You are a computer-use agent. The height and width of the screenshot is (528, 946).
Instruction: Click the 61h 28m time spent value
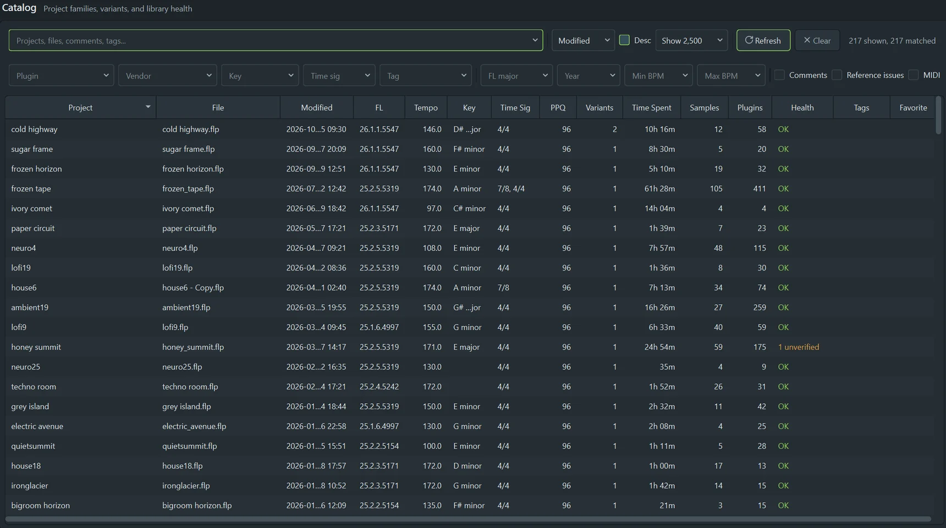[659, 189]
